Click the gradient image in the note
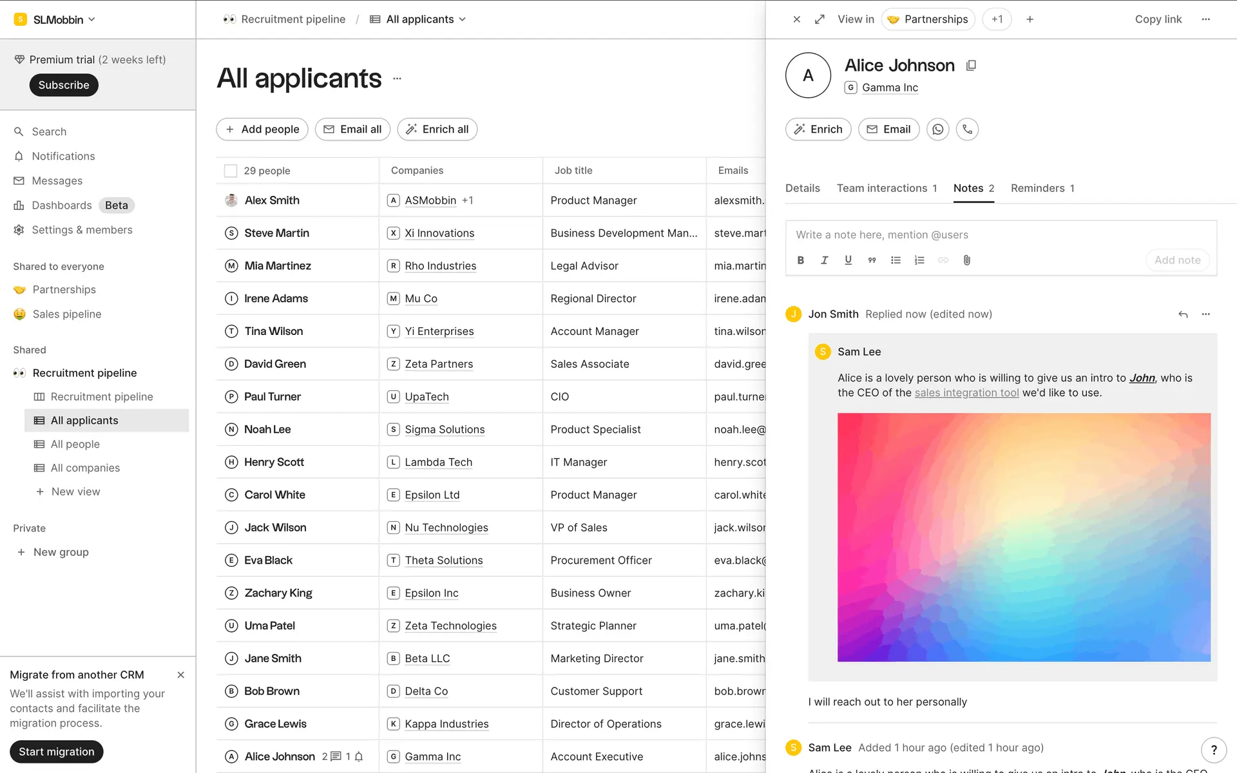The image size is (1237, 773). tap(1024, 537)
